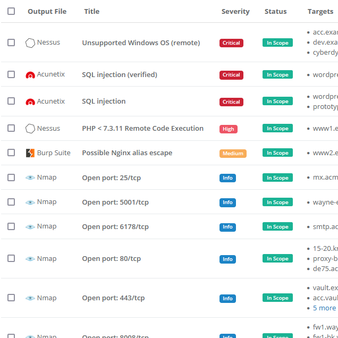Click Burp Suite output file label
This screenshot has width=338, height=338.
54,153
